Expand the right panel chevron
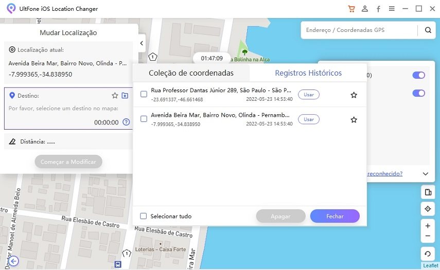The width and height of the screenshot is (440, 270). [x=426, y=173]
